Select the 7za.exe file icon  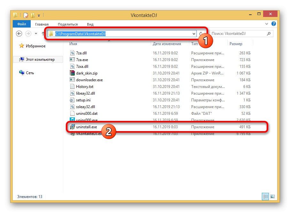72,59
